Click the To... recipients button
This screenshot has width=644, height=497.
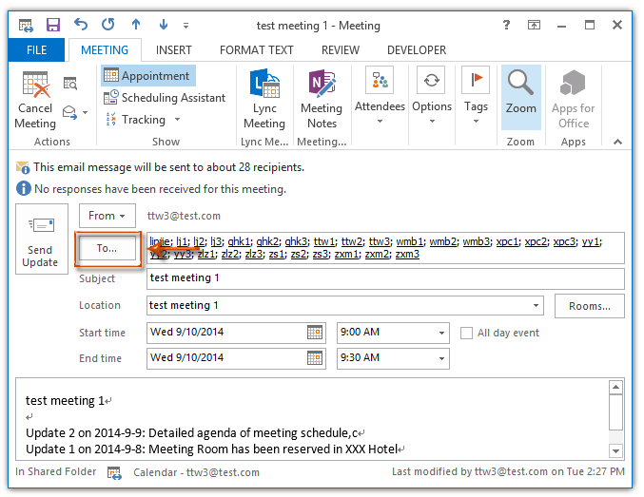click(x=107, y=248)
